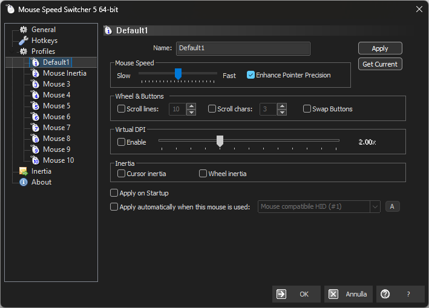Select the Mouse Inertia profile
Image resolution: width=429 pixels, height=308 pixels.
point(65,73)
